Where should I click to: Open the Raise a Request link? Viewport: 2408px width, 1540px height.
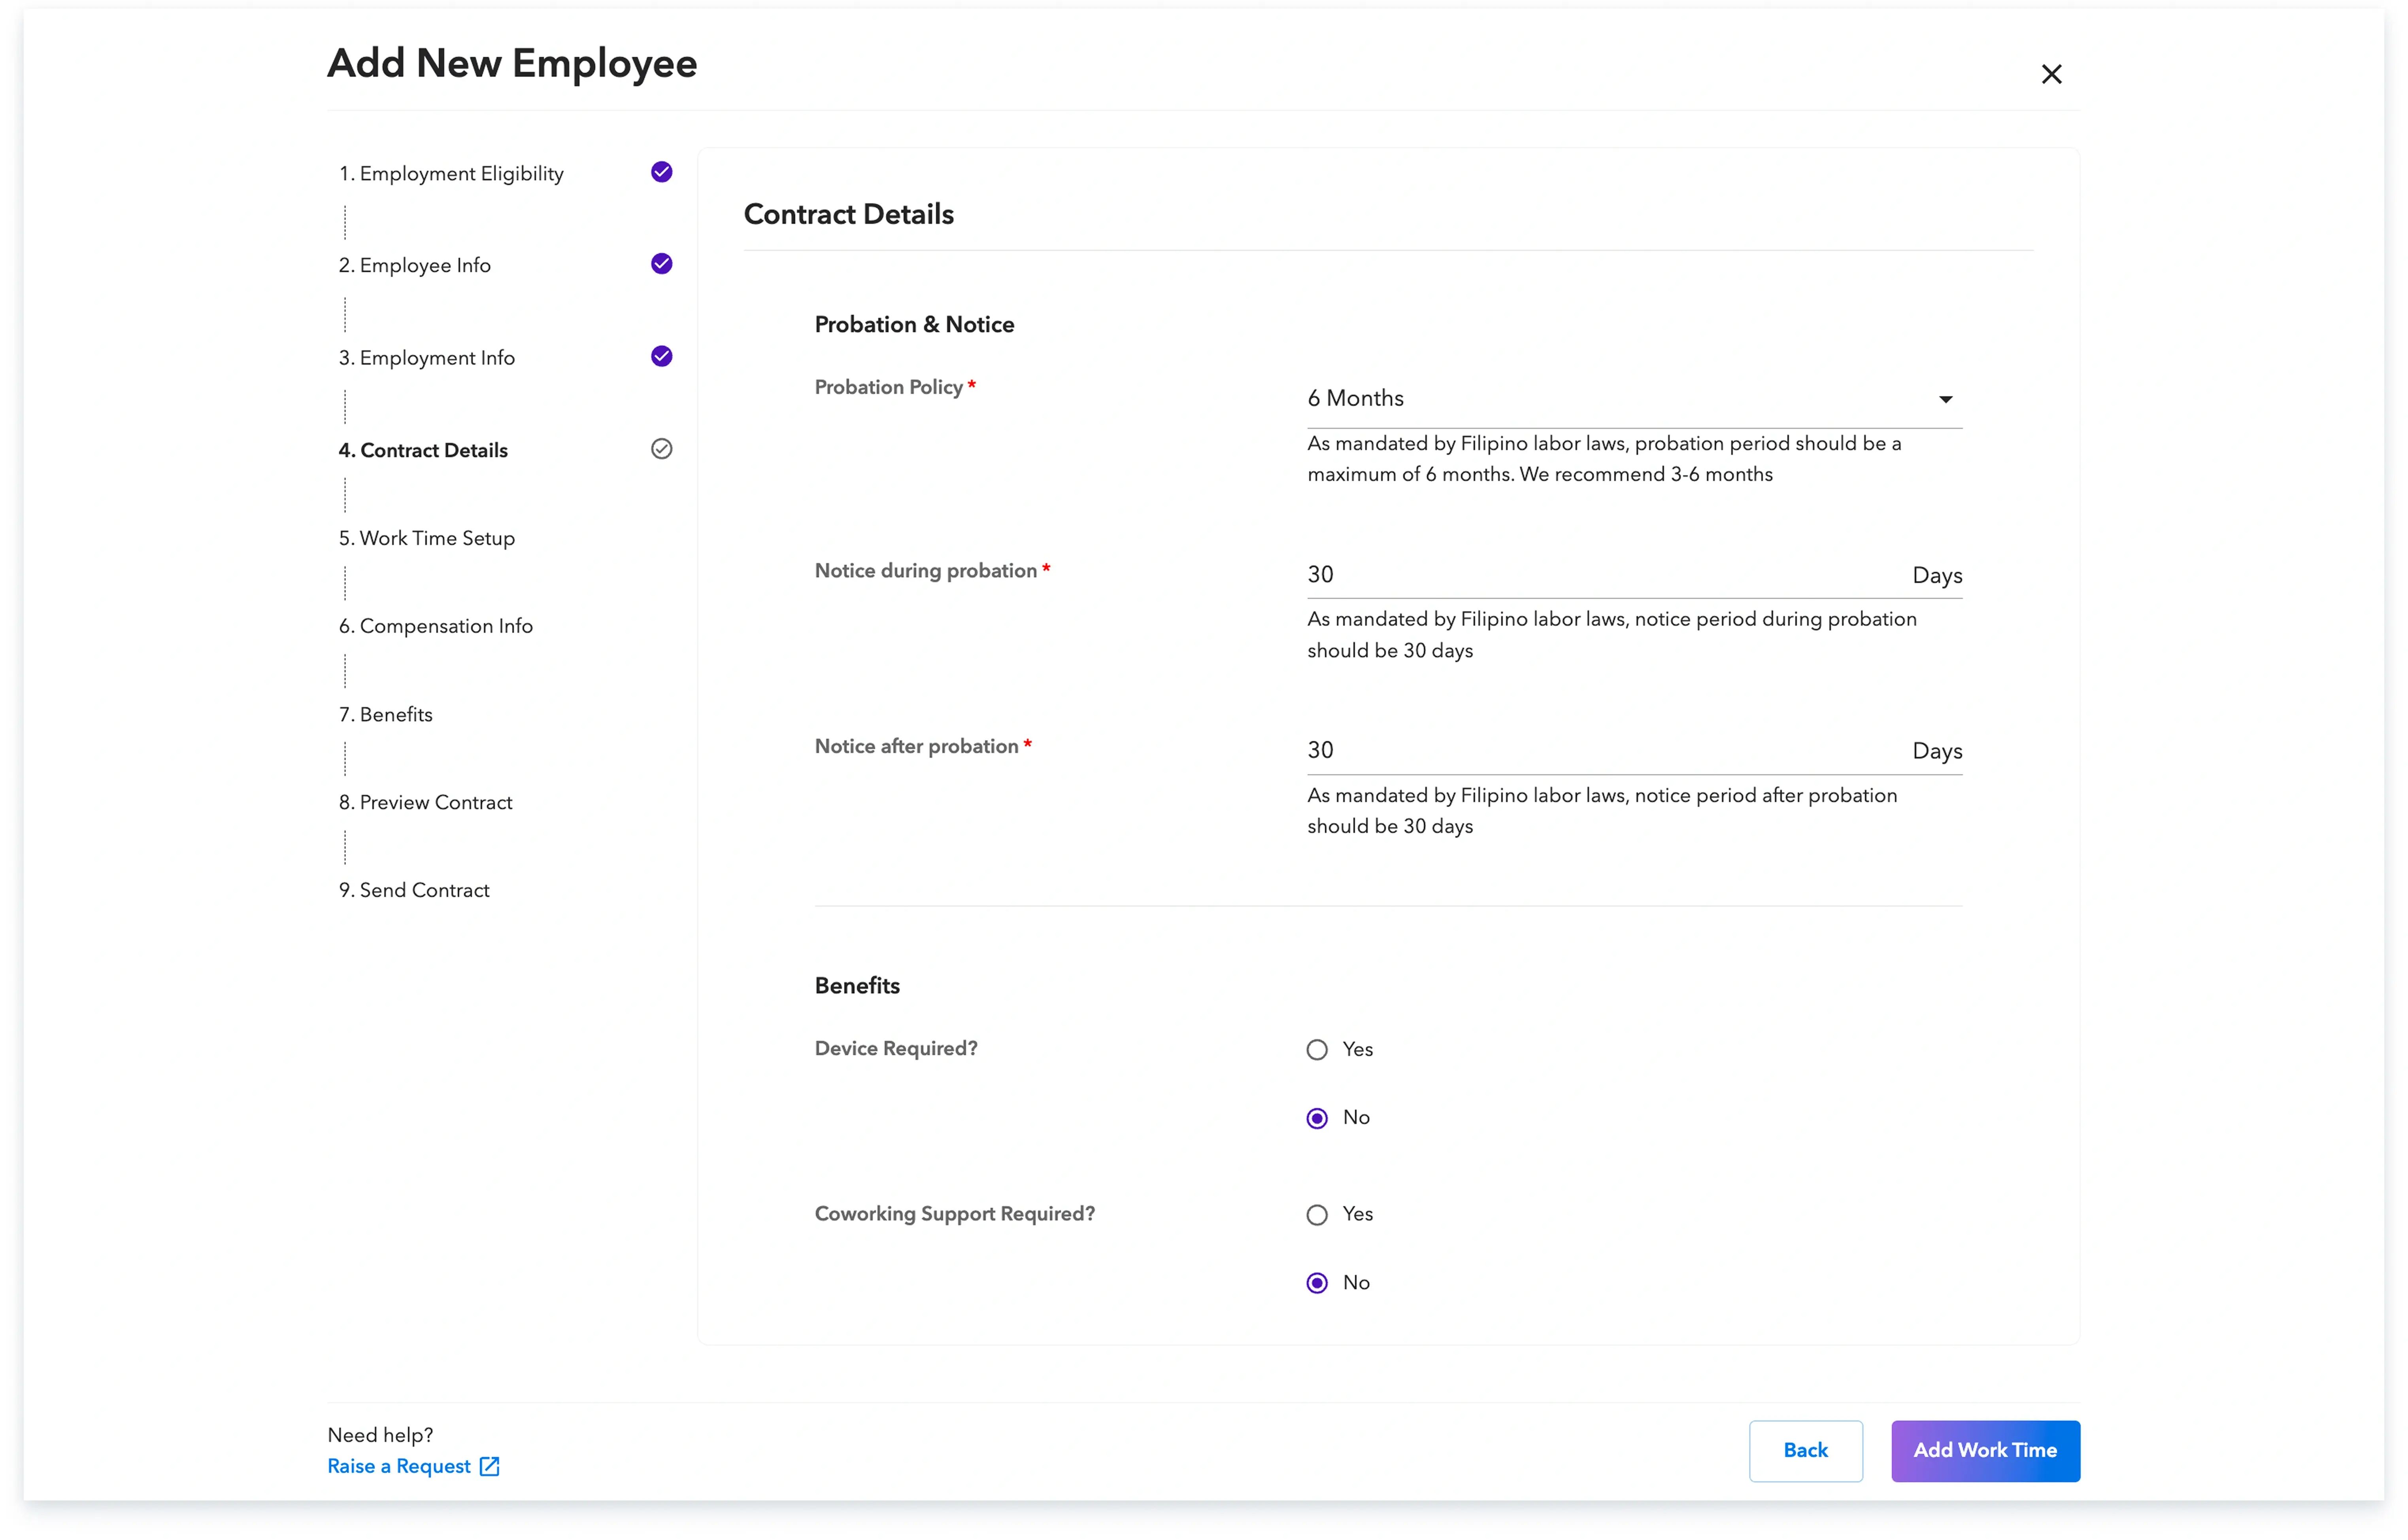point(400,1466)
